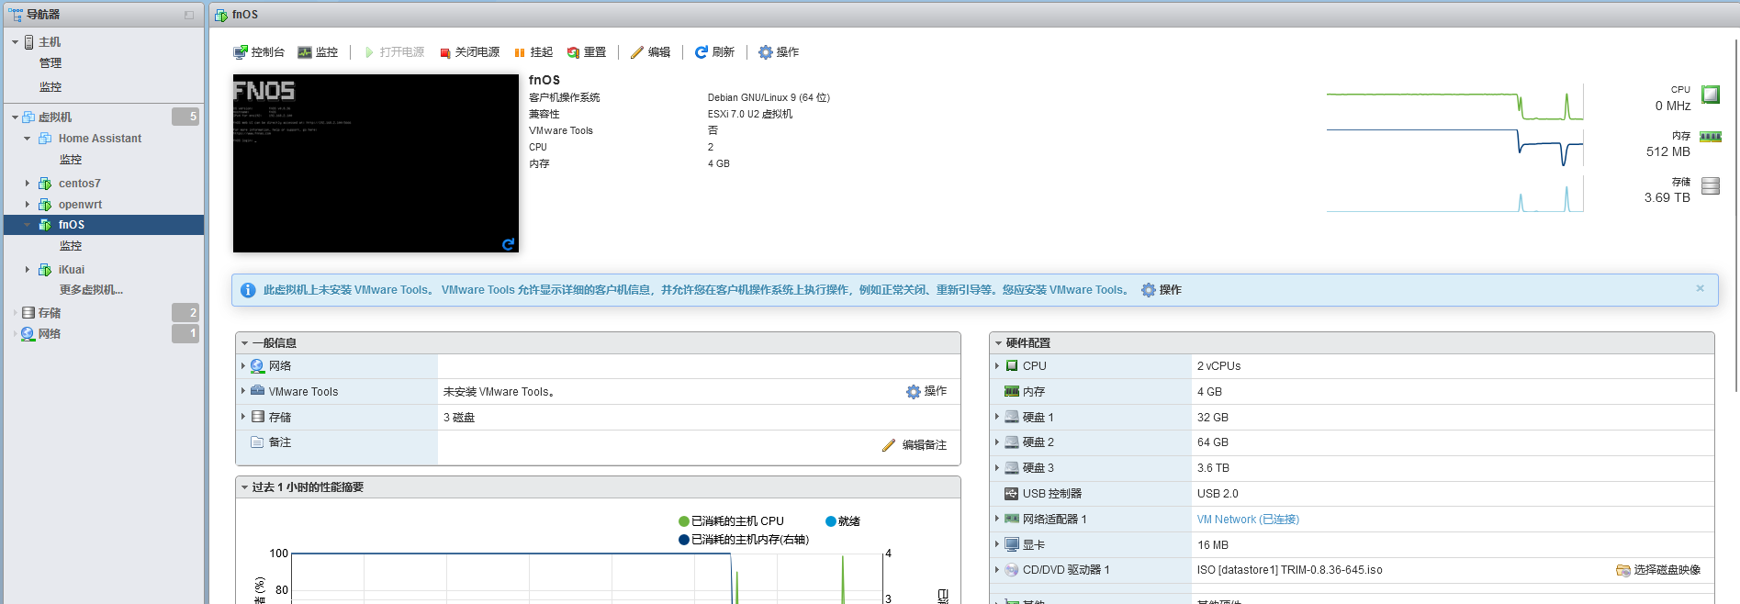Select 监控 under host

(x=51, y=87)
